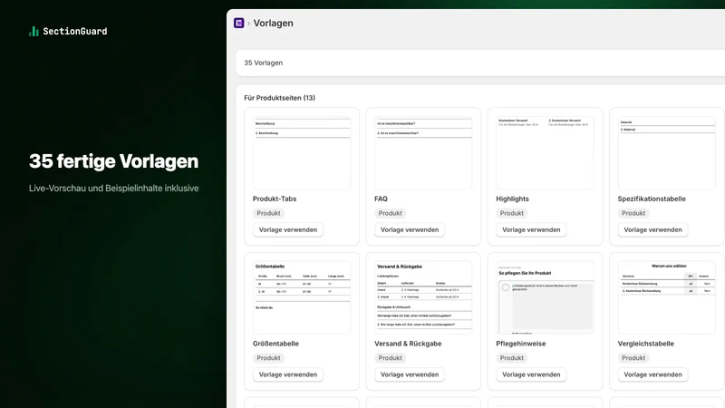Open the Größentabelle preview thumbnail

(x=302, y=297)
